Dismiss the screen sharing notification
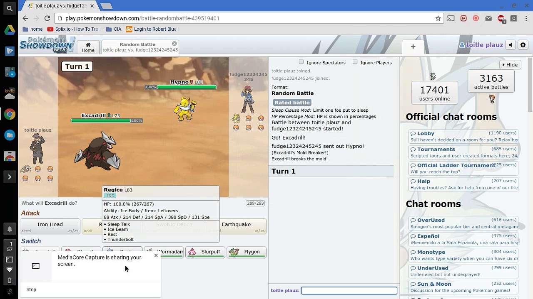 pos(156,255)
